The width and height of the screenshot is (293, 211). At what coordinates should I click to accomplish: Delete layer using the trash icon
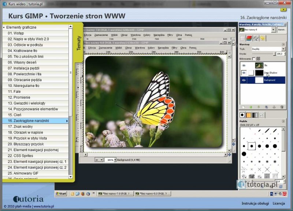(282, 107)
